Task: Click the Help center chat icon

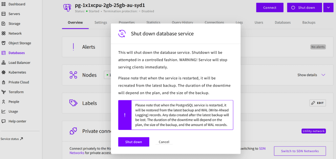Action: coord(3,121)
